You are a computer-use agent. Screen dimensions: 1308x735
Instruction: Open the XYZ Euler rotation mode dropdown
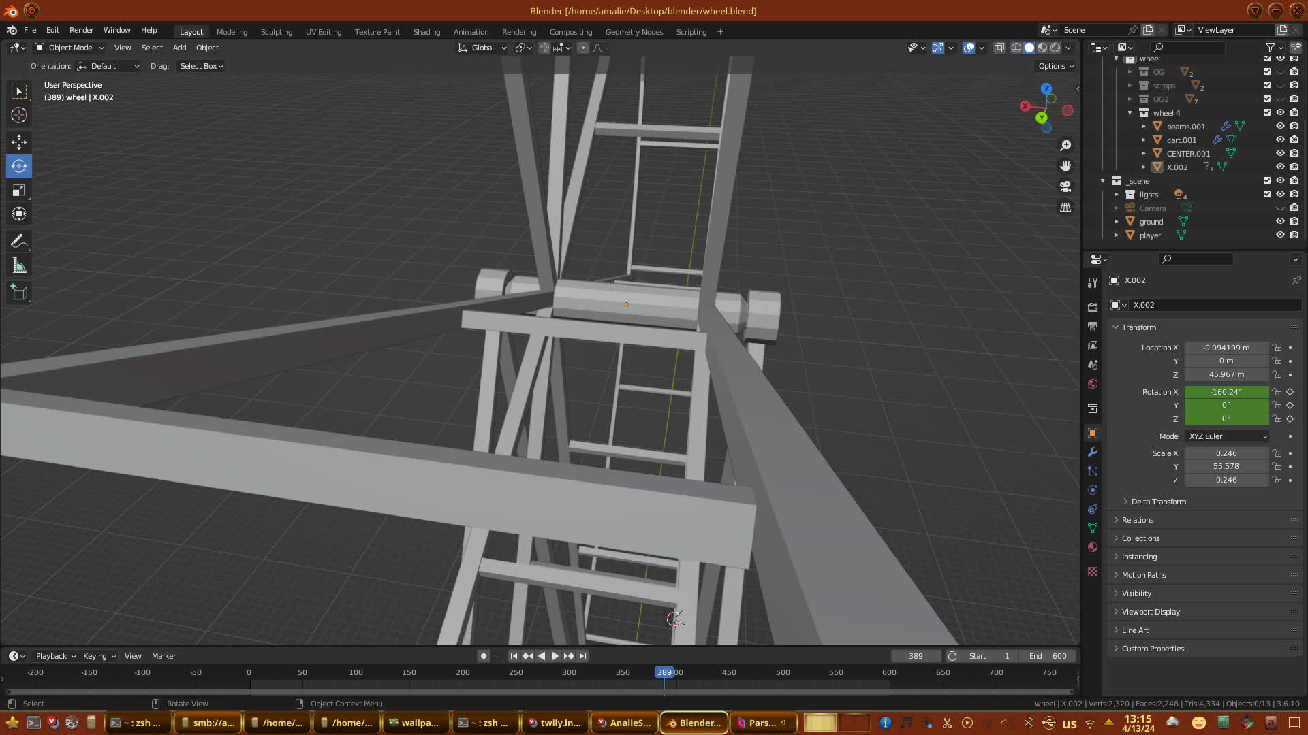1227,436
